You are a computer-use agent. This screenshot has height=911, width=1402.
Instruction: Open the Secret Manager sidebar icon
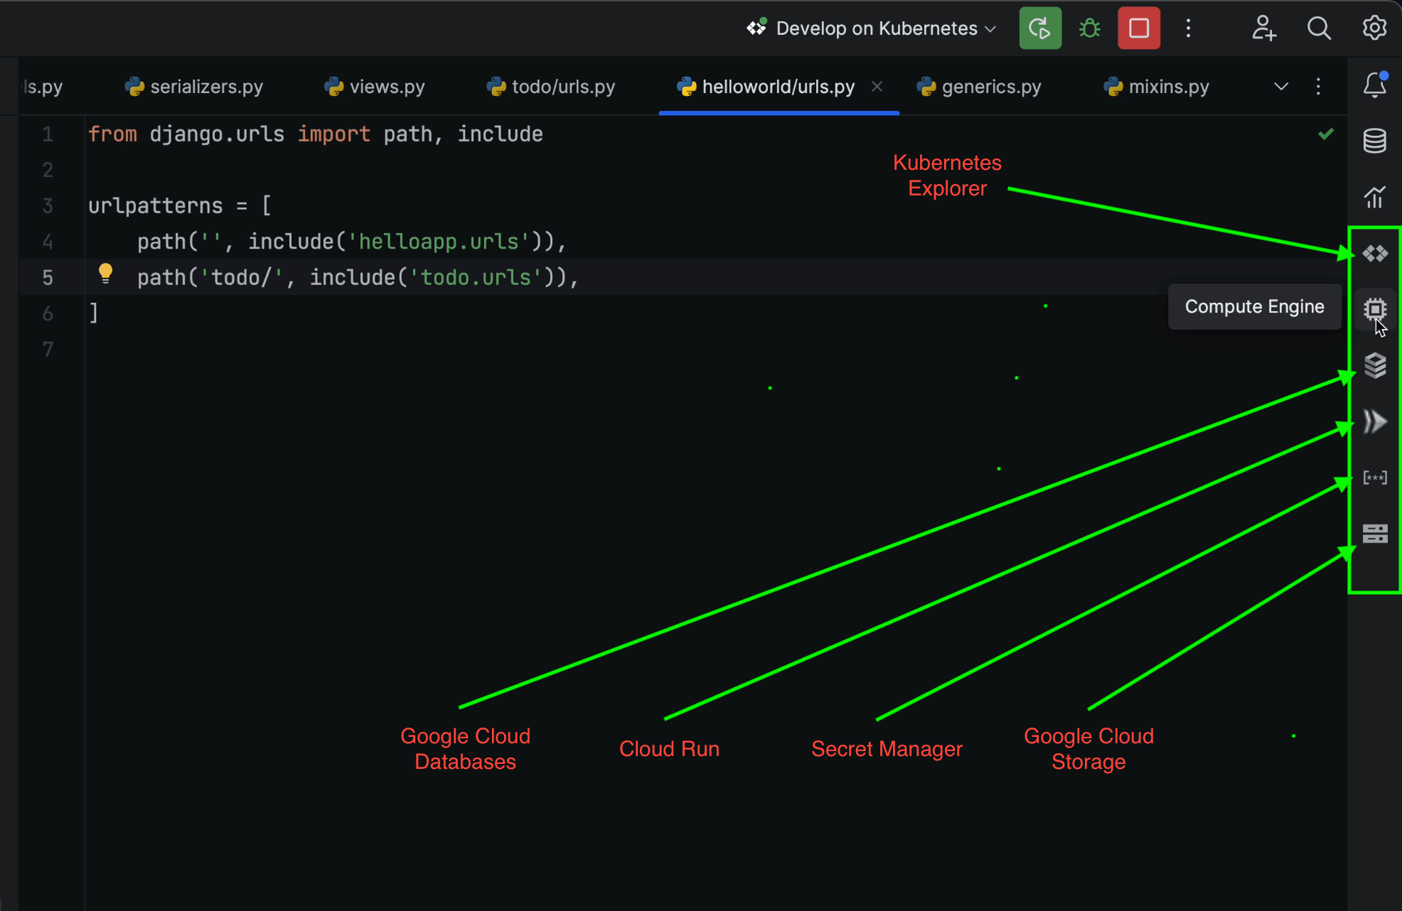[1375, 478]
